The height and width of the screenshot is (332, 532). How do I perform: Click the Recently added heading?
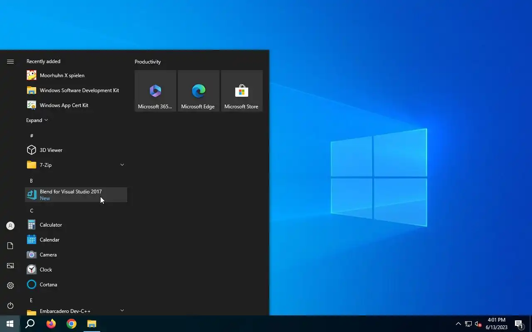click(43, 61)
